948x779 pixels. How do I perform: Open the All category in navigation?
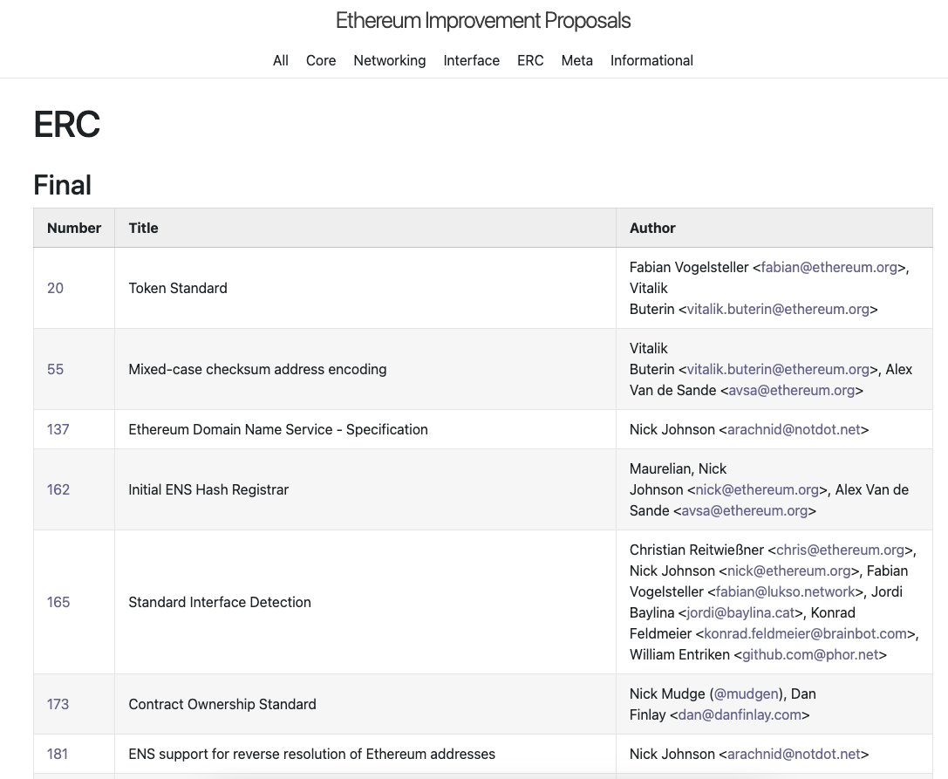click(280, 60)
